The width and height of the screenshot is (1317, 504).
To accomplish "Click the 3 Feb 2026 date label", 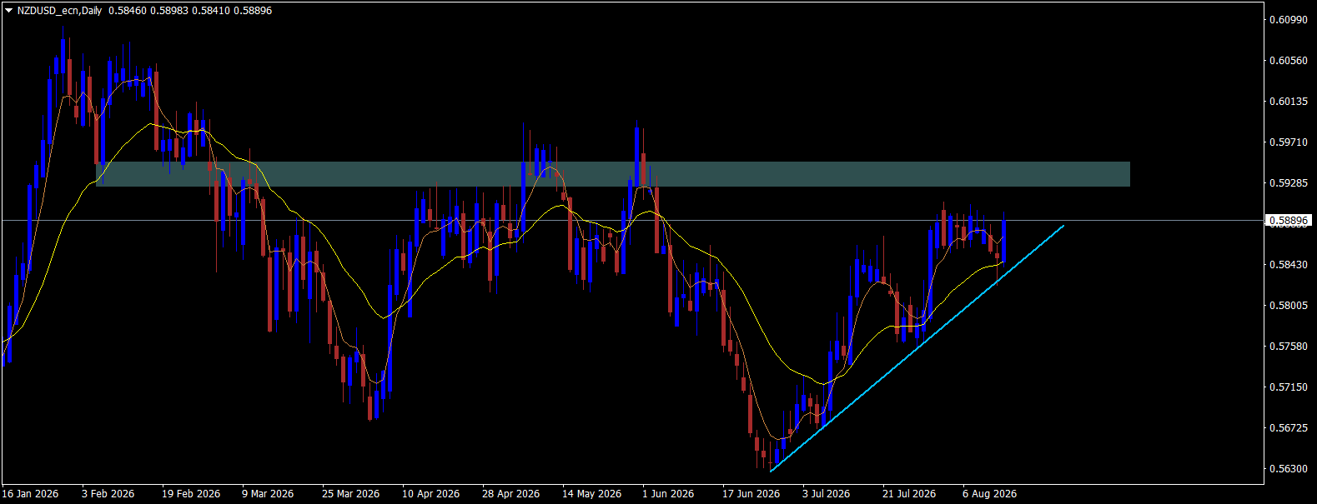I will tap(108, 494).
